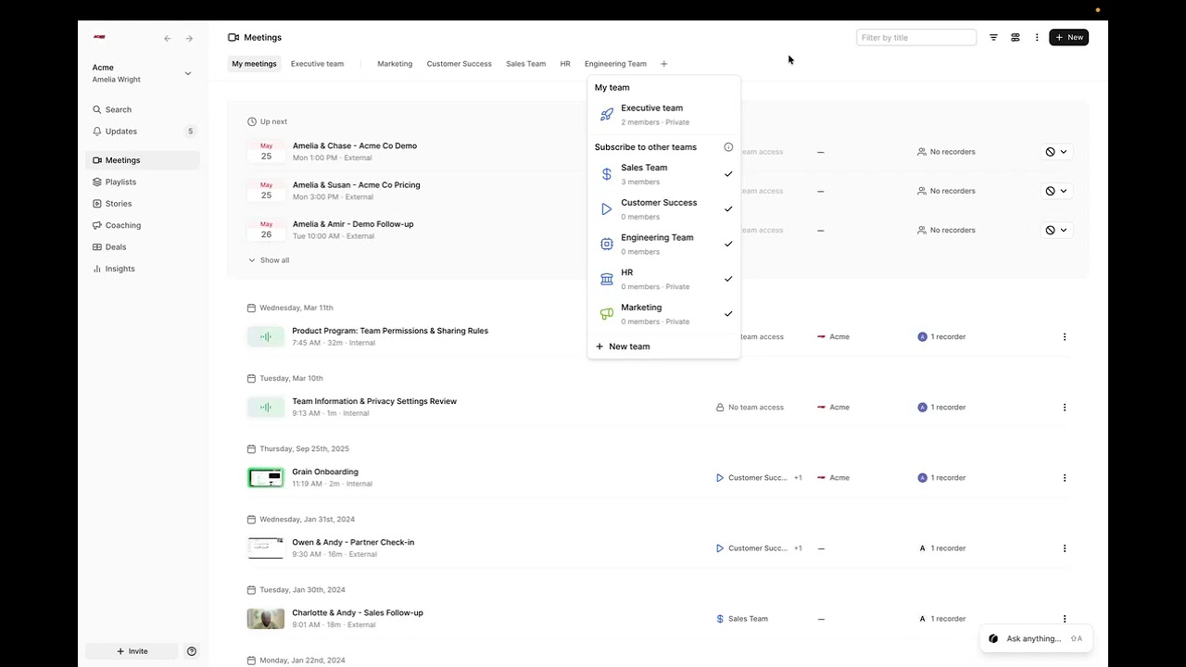Open Search in the sidebar
Image resolution: width=1186 pixels, height=667 pixels.
pos(143,109)
